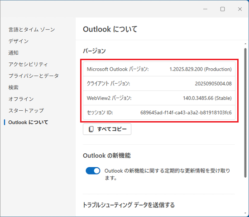Click WebView2 バージョン row
Image resolution: width=249 pixels, height=217 pixels.
(159, 98)
